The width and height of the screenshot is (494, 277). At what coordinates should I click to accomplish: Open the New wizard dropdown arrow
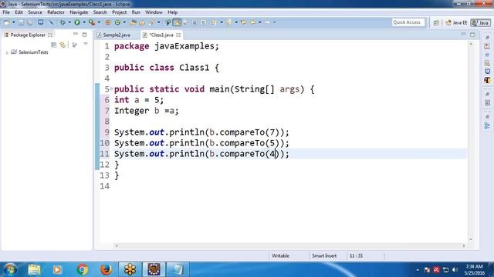pos(14,22)
